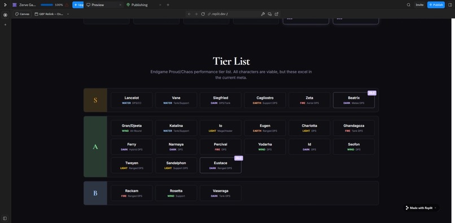Viewport: 455px width, 223px height.
Task: Open preview in new window icon
Action: coord(277,14)
